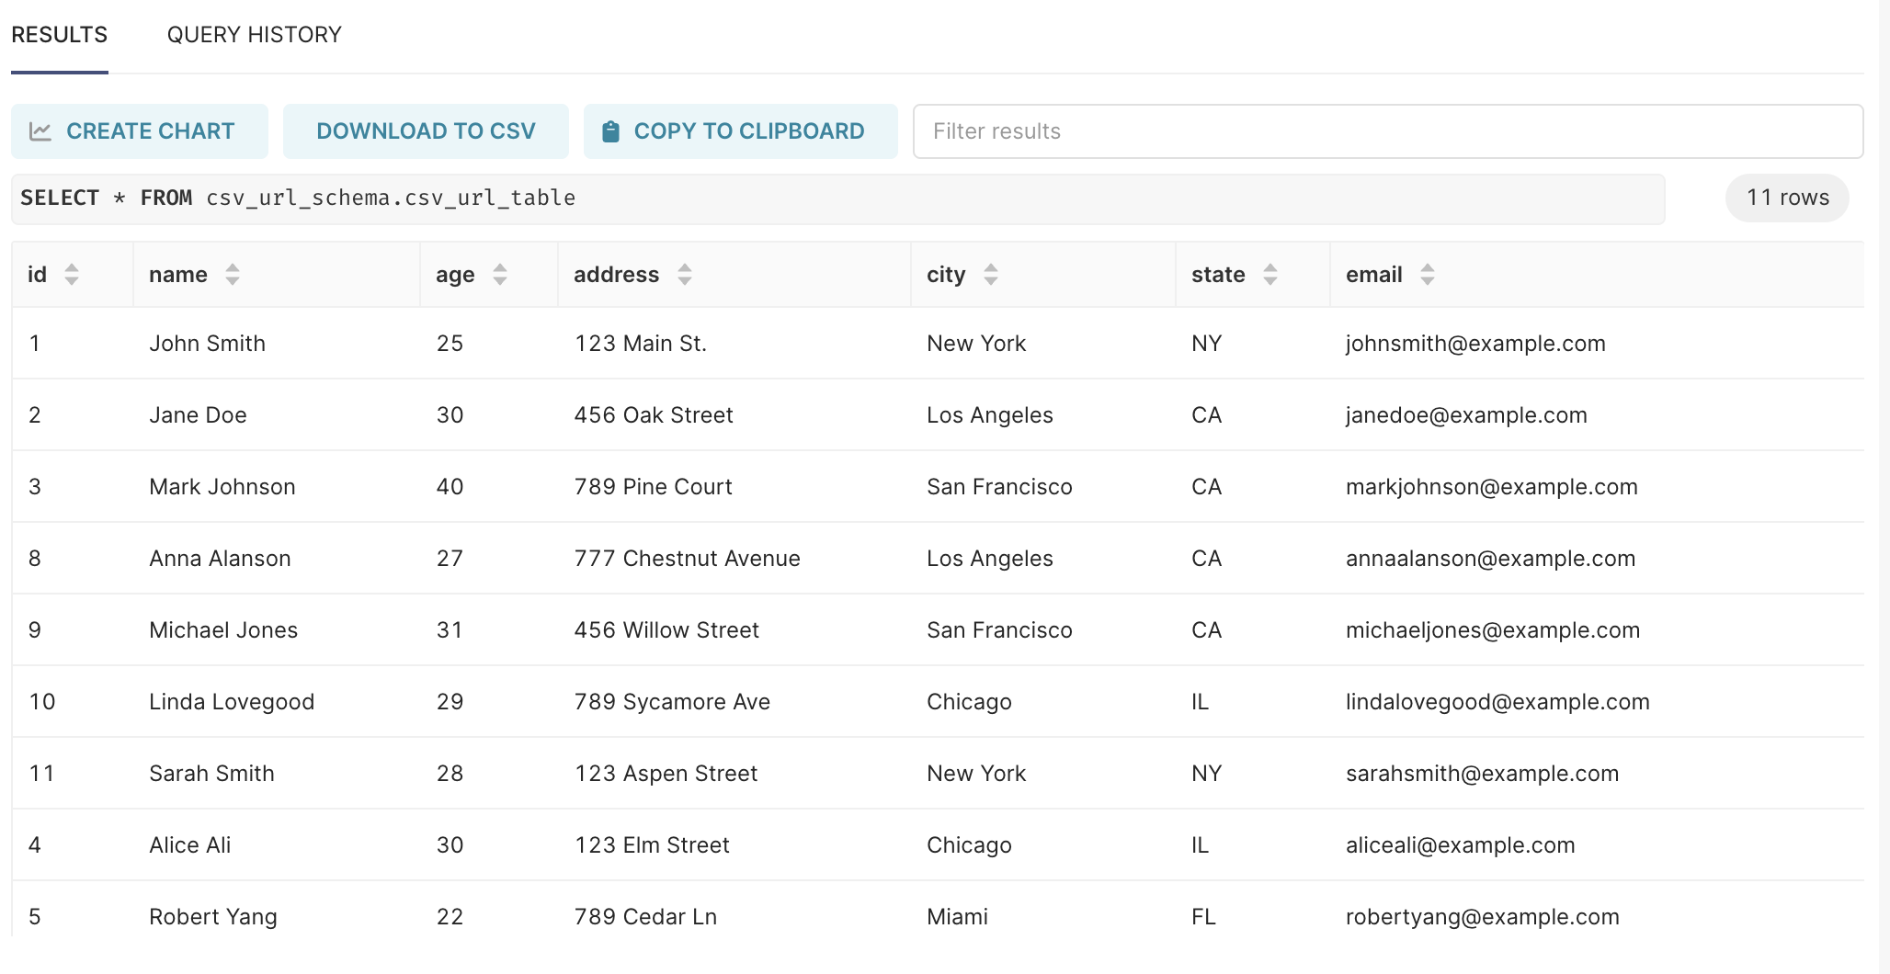
Task: Click the 11 rows badge
Action: (1786, 198)
